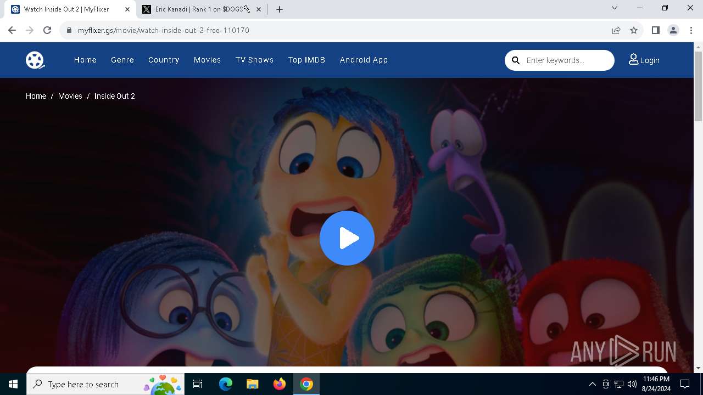Show hidden system tray icons
The width and height of the screenshot is (703, 395).
tap(592, 384)
